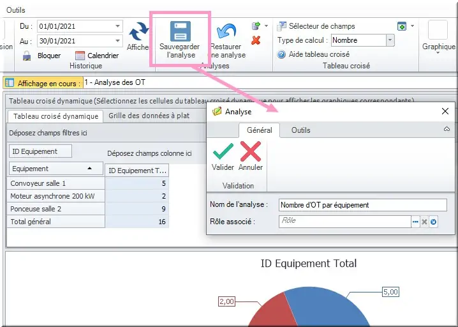Open the Calendrier icon

80,56
